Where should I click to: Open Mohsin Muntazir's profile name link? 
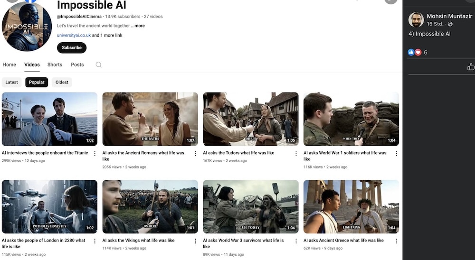point(449,16)
